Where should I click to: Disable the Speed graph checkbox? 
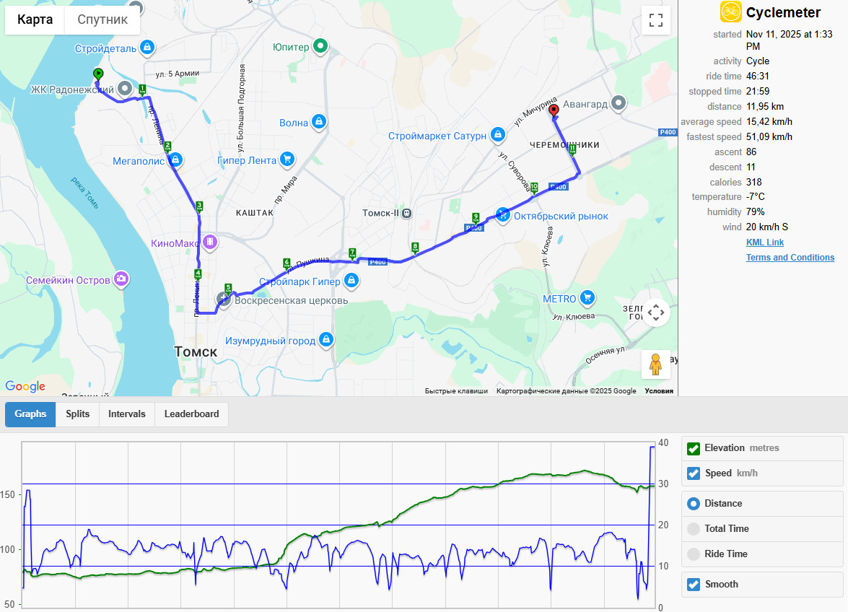coord(694,473)
